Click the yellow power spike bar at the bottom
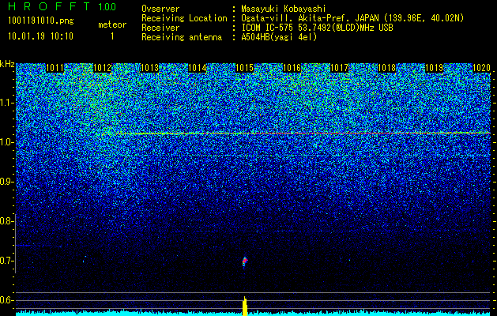The image size is (497, 316). tap(245, 307)
